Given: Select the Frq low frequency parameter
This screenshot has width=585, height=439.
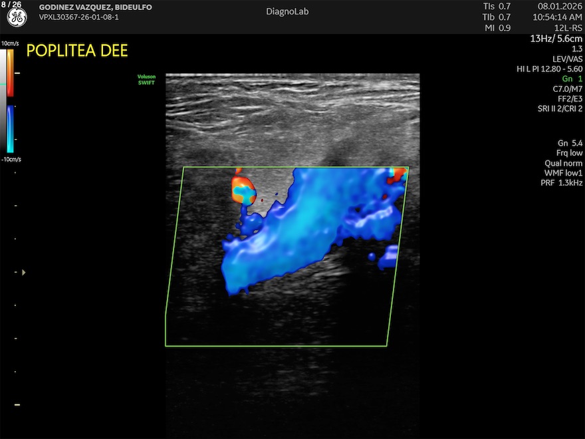Looking at the screenshot, I should click(569, 153).
